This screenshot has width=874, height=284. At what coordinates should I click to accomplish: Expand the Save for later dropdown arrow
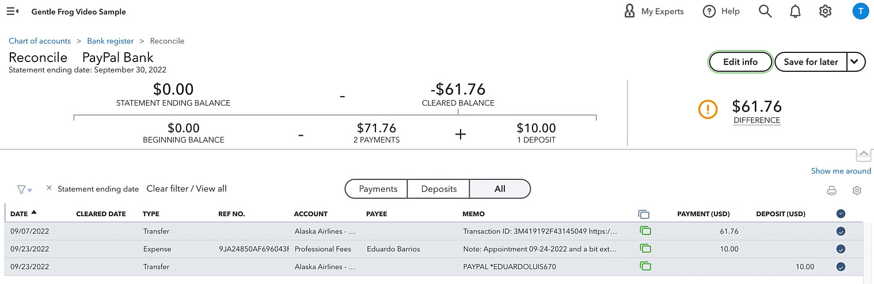(x=856, y=62)
